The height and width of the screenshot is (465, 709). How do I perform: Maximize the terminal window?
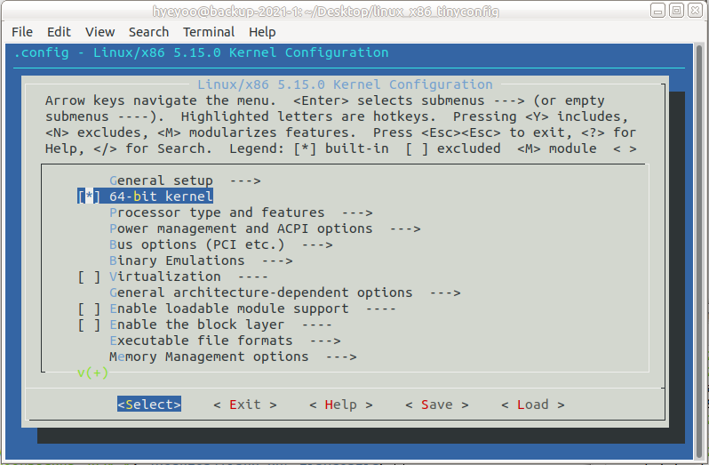(676, 10)
